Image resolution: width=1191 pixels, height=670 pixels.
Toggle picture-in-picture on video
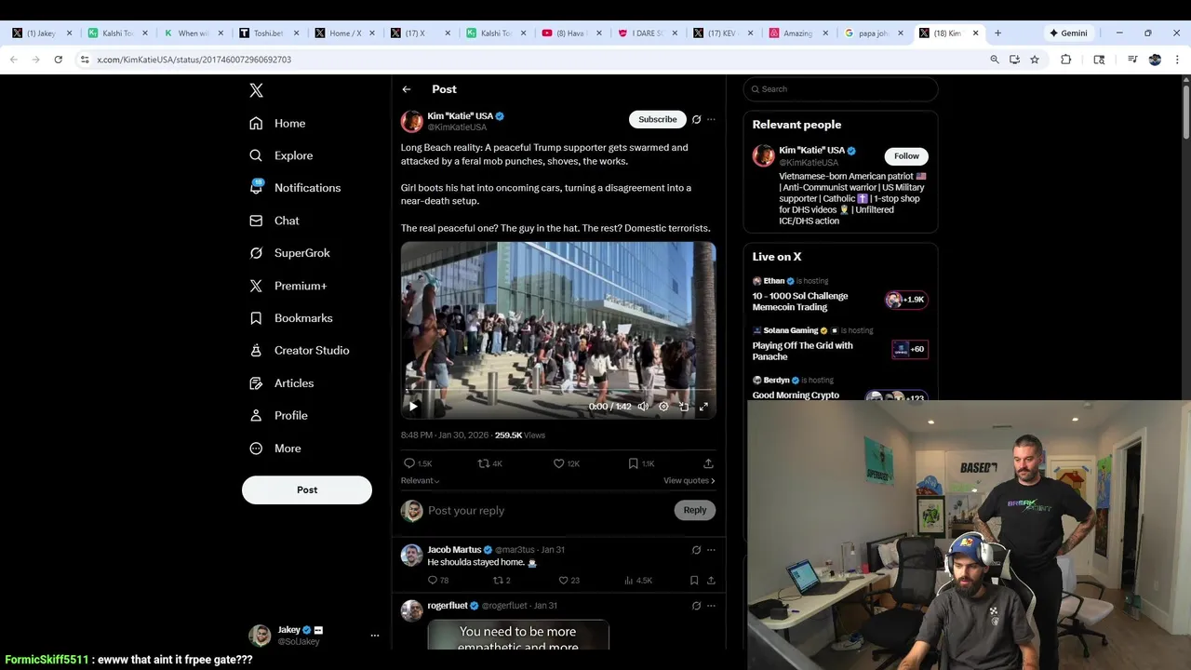tap(684, 407)
